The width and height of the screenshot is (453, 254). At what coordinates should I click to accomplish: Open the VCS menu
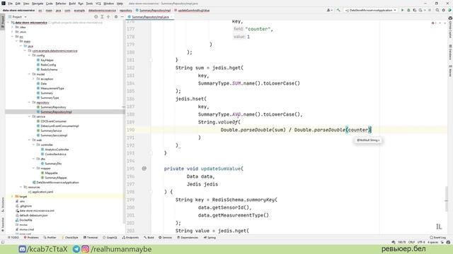pos(98,4)
